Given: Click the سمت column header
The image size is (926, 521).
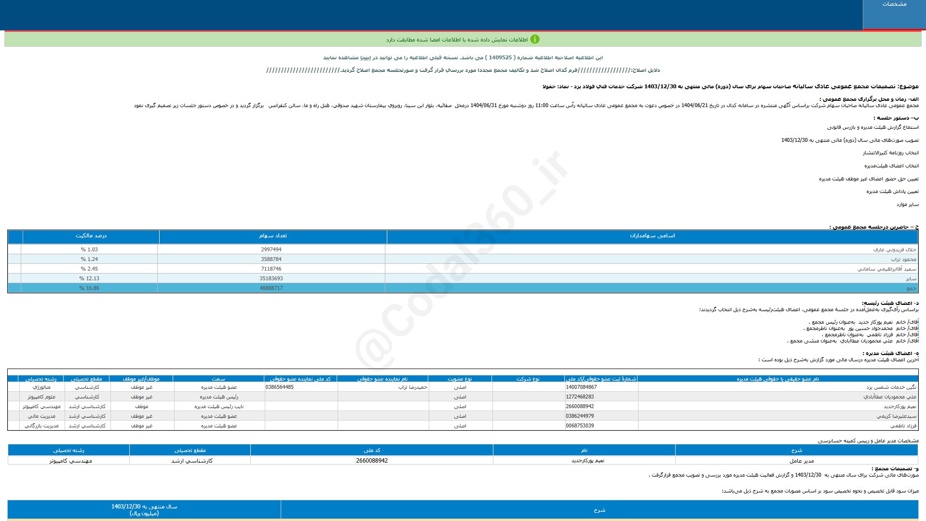Looking at the screenshot, I should [218, 379].
